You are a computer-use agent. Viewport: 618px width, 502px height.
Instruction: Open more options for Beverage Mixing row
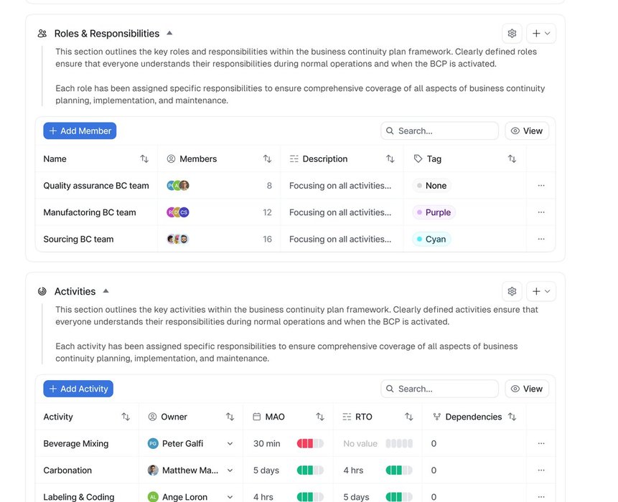pos(541,444)
